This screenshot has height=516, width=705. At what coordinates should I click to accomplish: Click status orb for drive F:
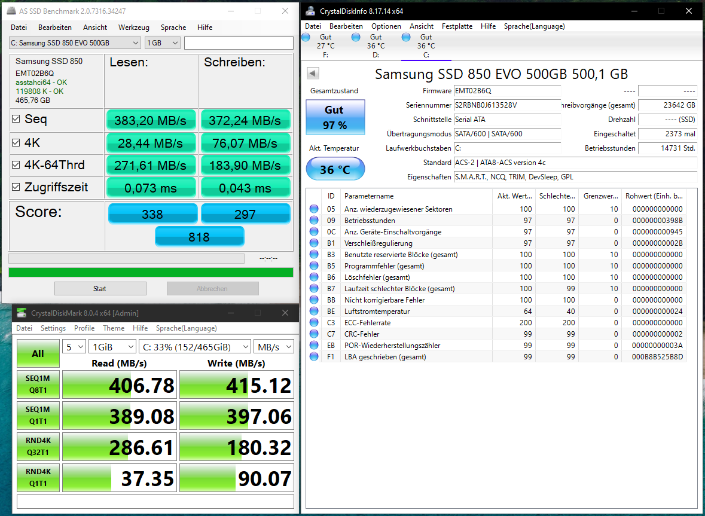[x=306, y=37]
